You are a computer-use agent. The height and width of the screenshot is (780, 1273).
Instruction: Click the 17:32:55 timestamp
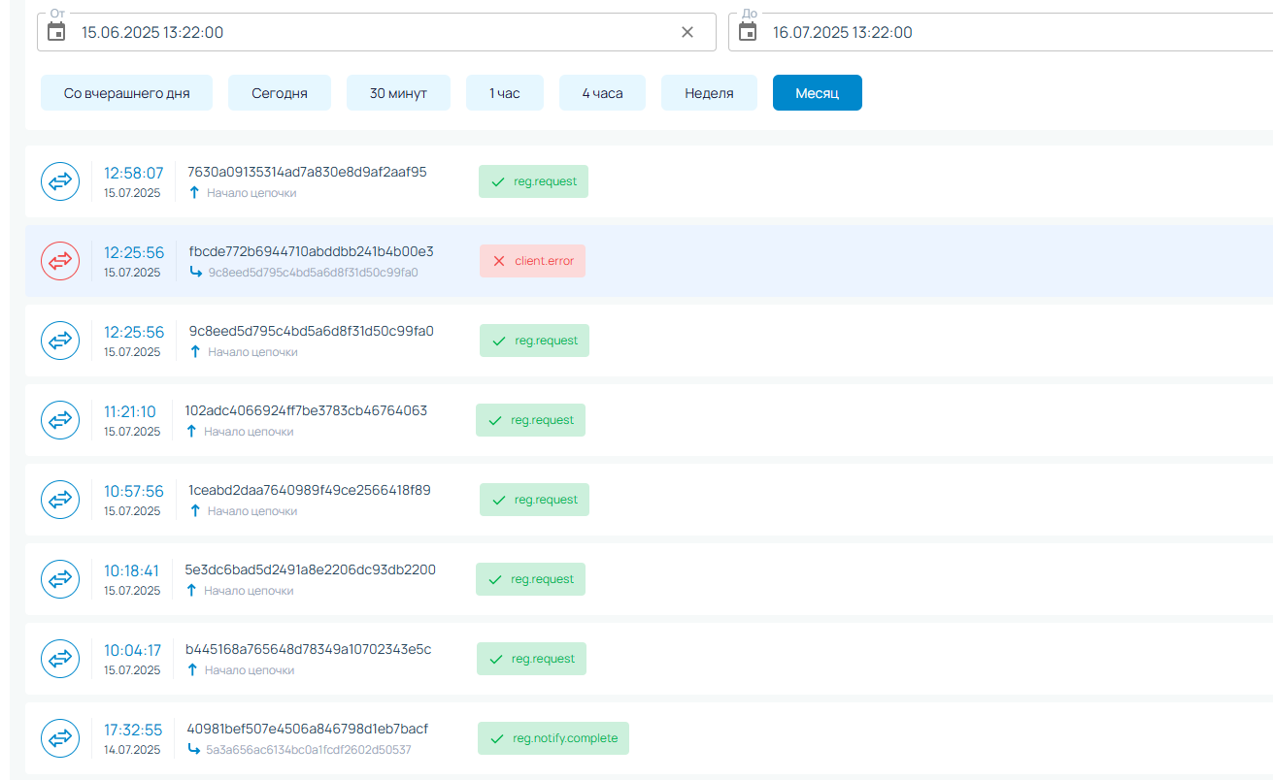tap(133, 730)
